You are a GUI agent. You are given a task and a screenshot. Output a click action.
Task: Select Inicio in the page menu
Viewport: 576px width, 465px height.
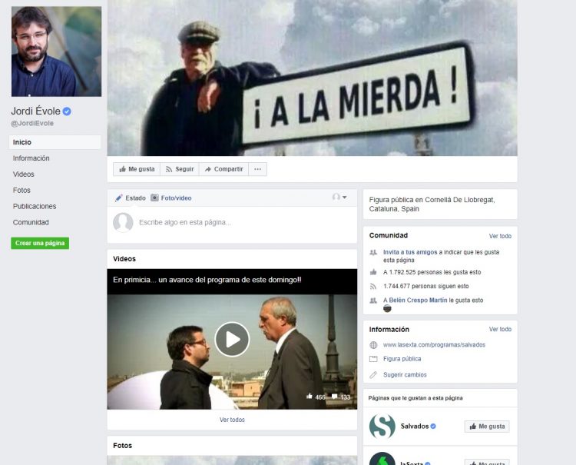pos(55,142)
